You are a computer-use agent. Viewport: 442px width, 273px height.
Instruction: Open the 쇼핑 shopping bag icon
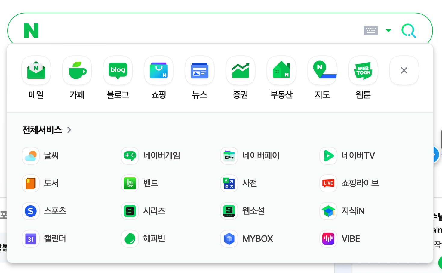tap(159, 70)
